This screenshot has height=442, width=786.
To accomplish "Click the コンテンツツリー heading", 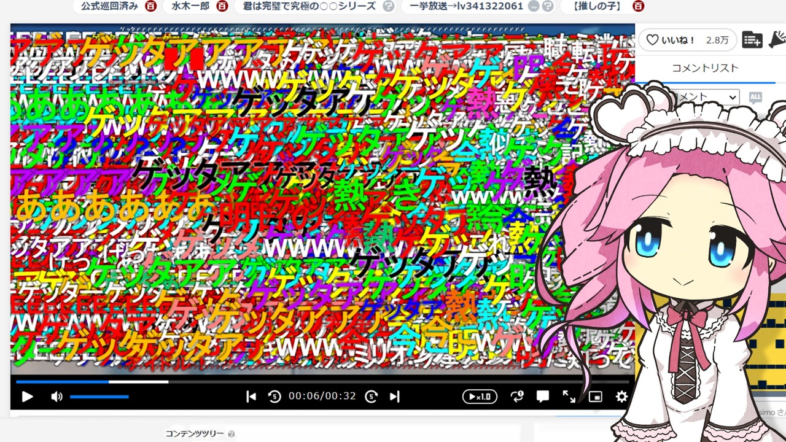I will point(195,434).
